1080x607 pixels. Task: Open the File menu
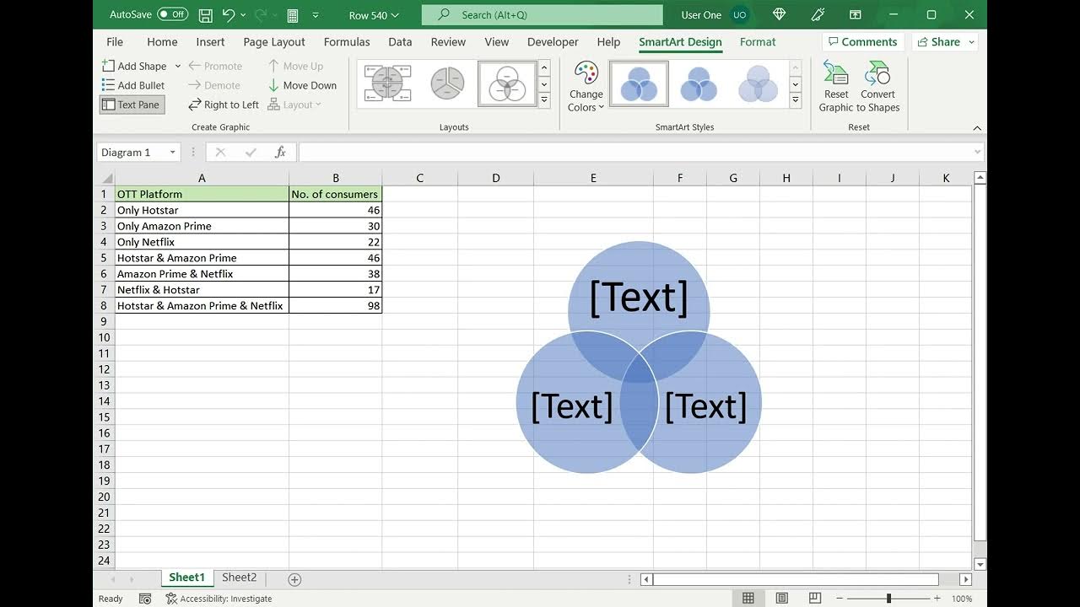[115, 41]
